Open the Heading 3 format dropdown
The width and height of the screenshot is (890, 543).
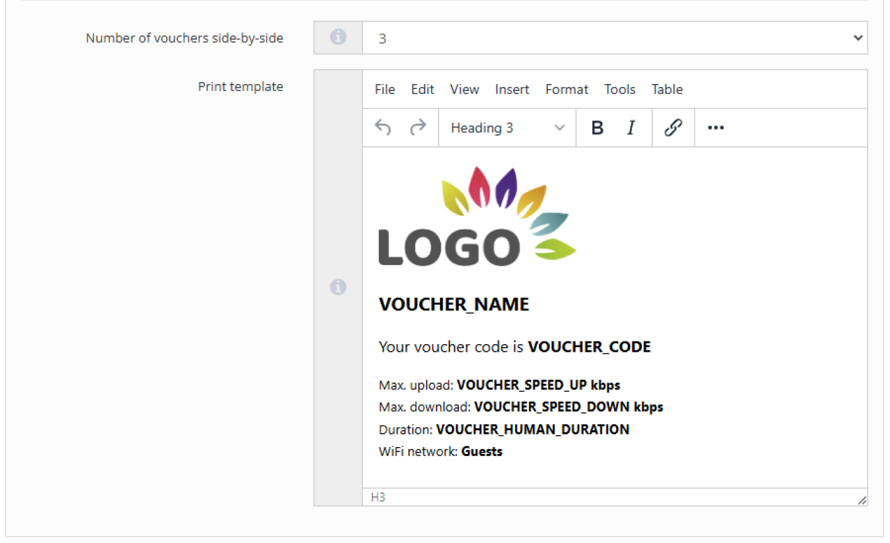[507, 128]
